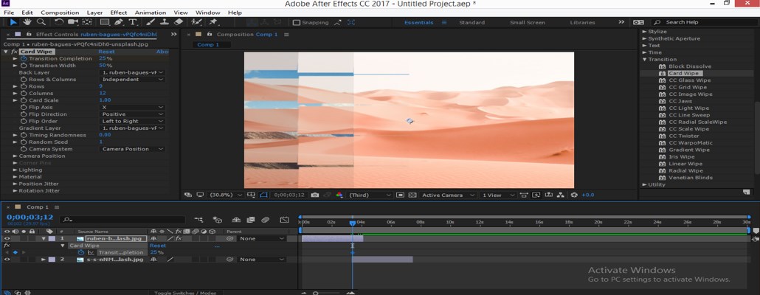Toggle lock on the Composition panel
The image size is (760, 295).
[210, 35]
